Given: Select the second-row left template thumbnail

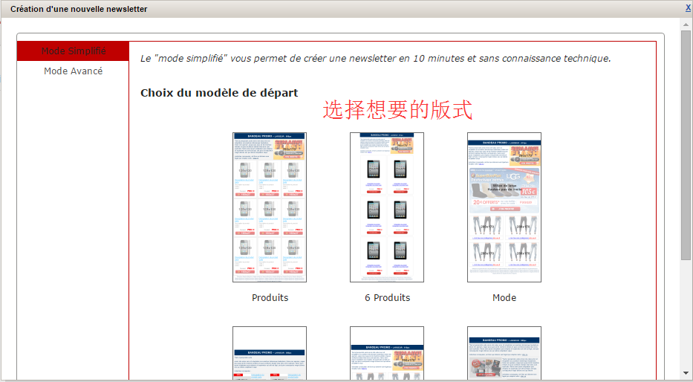Looking at the screenshot, I should coord(270,353).
